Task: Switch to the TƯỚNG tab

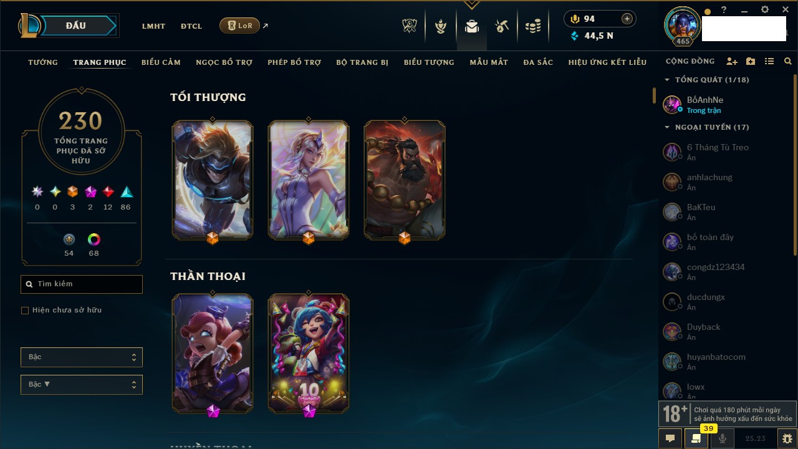Action: (43, 62)
